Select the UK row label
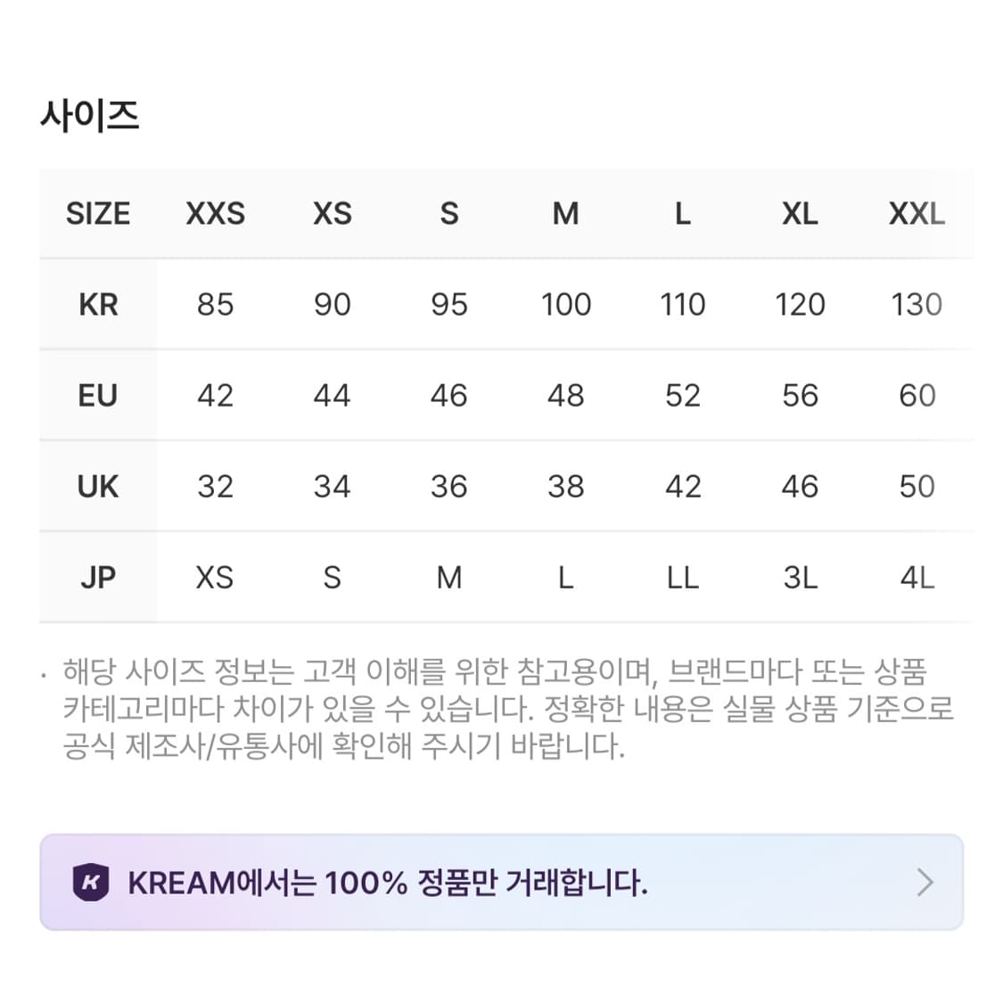Screen dimensions: 1003x1003 98,487
